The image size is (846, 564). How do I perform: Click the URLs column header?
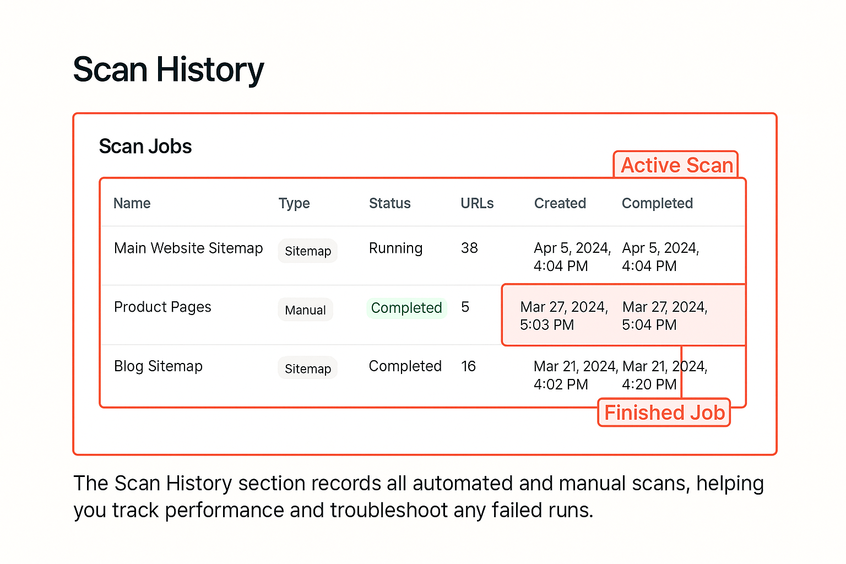pyautogui.click(x=477, y=203)
